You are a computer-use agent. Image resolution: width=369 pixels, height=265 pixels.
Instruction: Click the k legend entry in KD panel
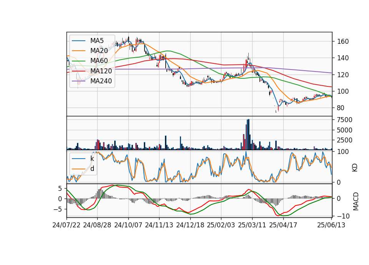(92, 159)
